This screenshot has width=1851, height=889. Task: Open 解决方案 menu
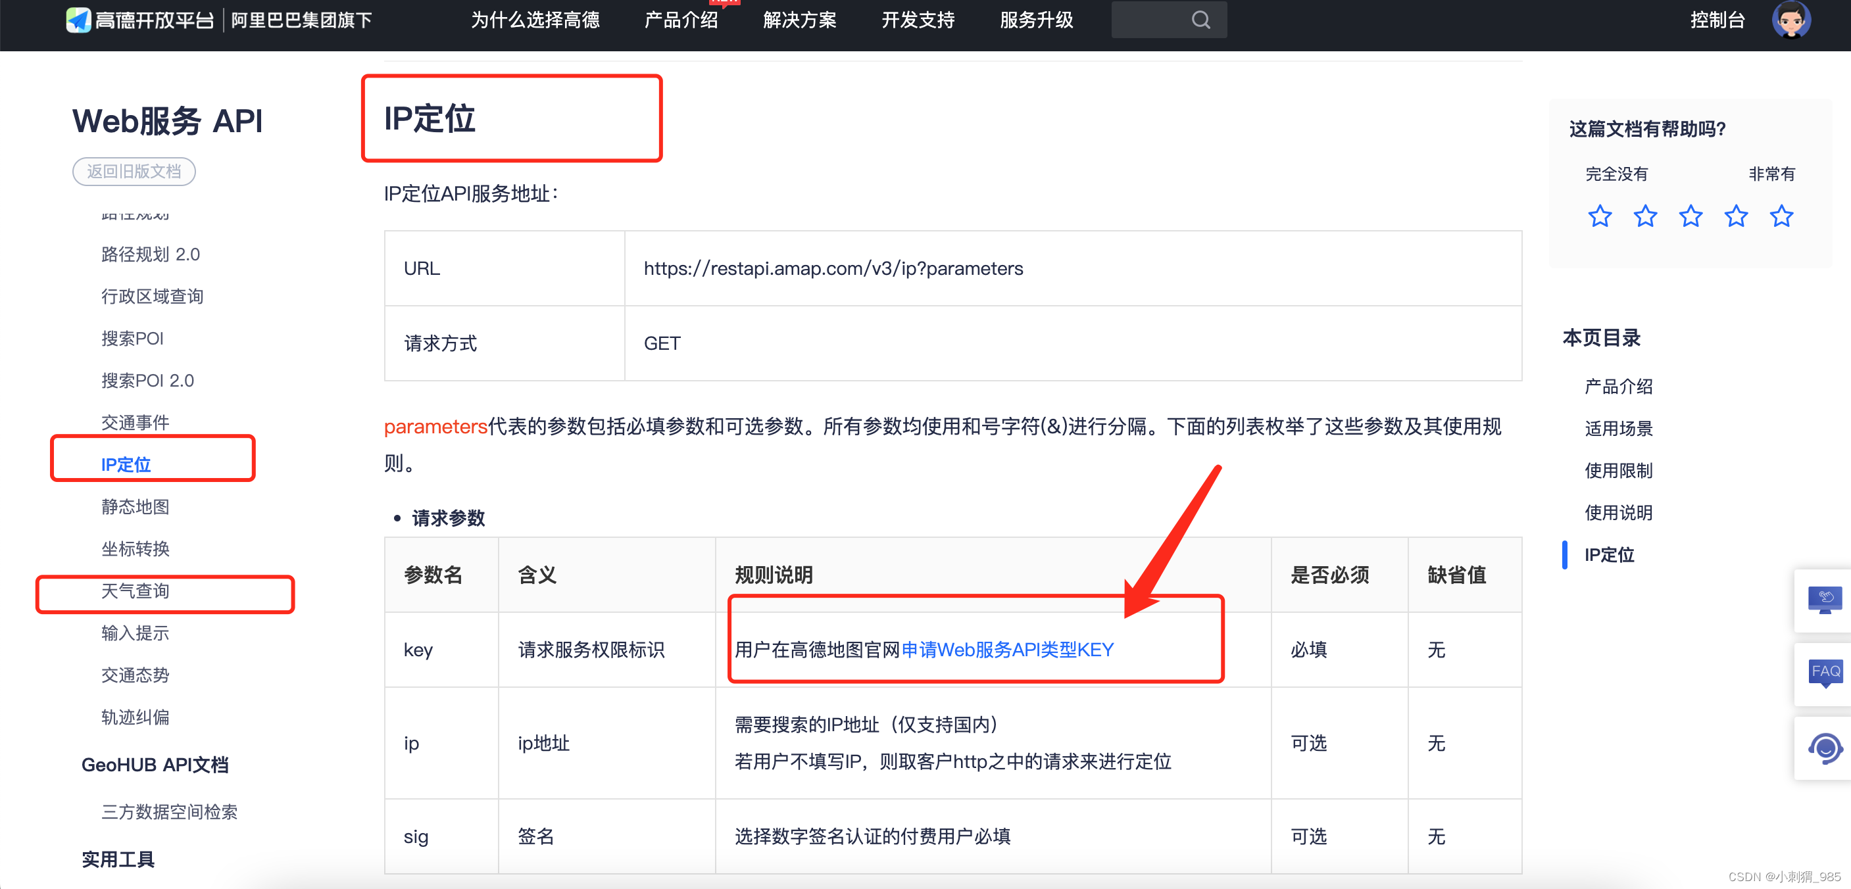[800, 20]
